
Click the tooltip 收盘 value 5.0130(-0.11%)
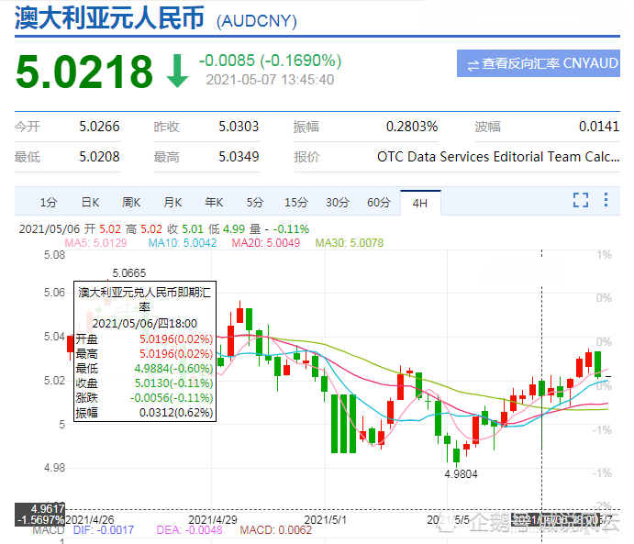point(173,383)
